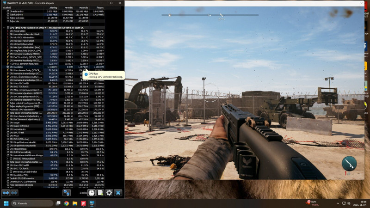Open the GUV stock widget in the taskbar
This screenshot has height=208, width=370.
click(313, 203)
